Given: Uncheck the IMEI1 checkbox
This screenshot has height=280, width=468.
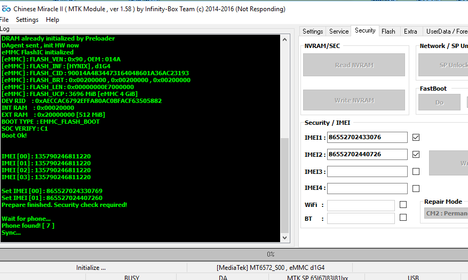Looking at the screenshot, I should point(416,137).
